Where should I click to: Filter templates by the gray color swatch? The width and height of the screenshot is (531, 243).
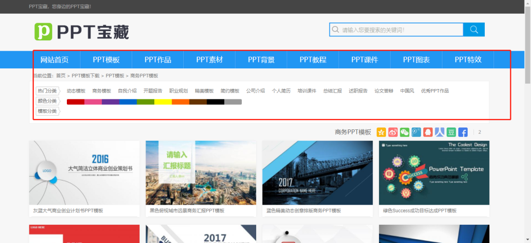(x=233, y=102)
